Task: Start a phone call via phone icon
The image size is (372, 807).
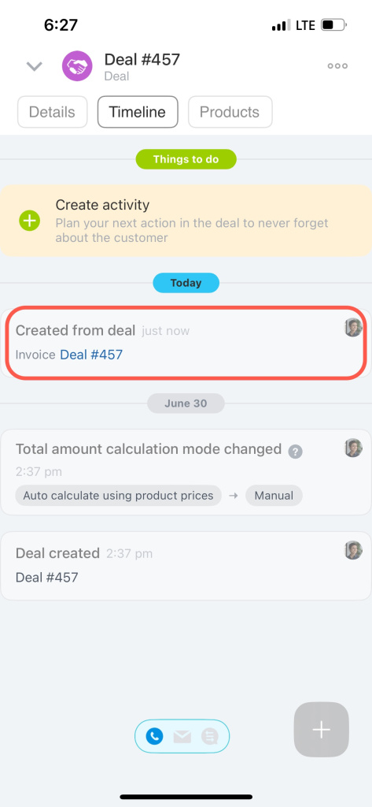Action: tap(154, 737)
